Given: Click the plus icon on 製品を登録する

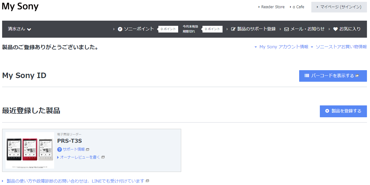Looking at the screenshot, I should pos(327,111).
